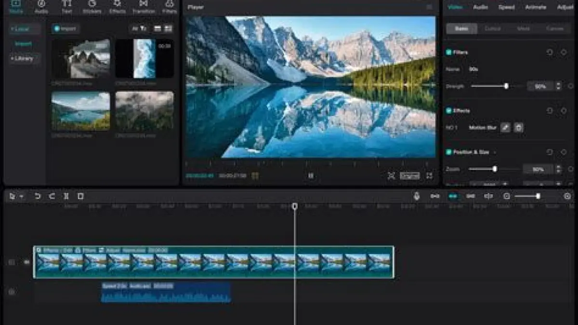This screenshot has width=578, height=325.
Task: Enter fullscreen preview in the player
Action: [429, 176]
